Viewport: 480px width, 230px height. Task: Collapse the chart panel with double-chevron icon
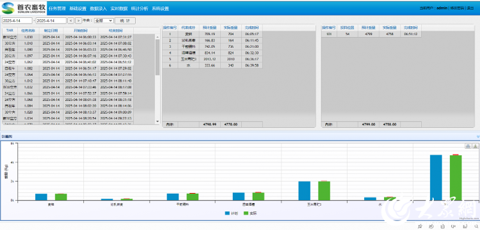click(477, 136)
